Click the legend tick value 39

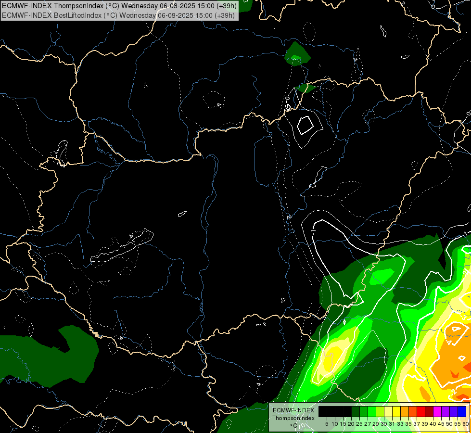[425, 424]
